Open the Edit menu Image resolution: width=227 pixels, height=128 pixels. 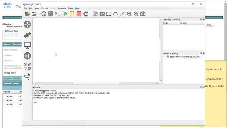point(31,9)
